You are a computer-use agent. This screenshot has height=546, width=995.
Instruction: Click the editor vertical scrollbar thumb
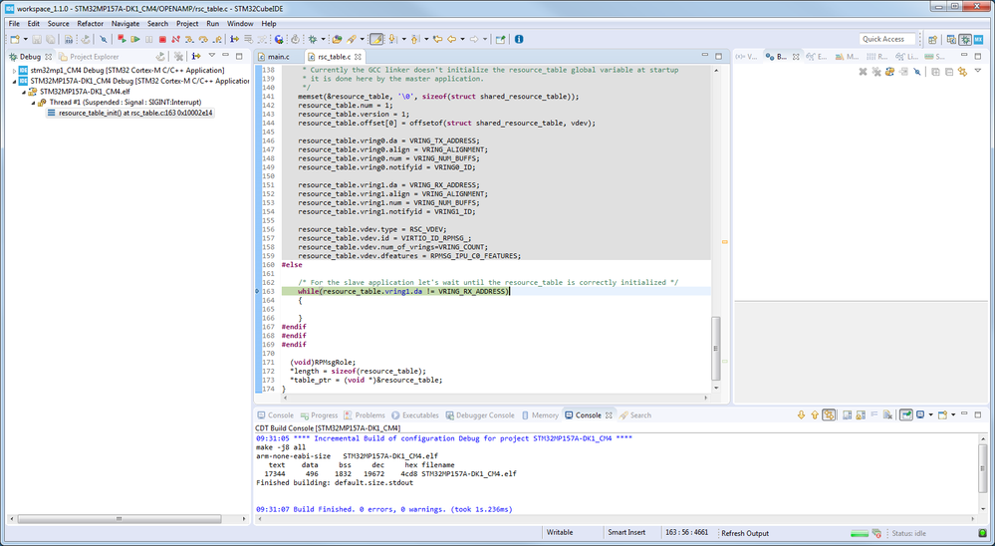[716, 348]
